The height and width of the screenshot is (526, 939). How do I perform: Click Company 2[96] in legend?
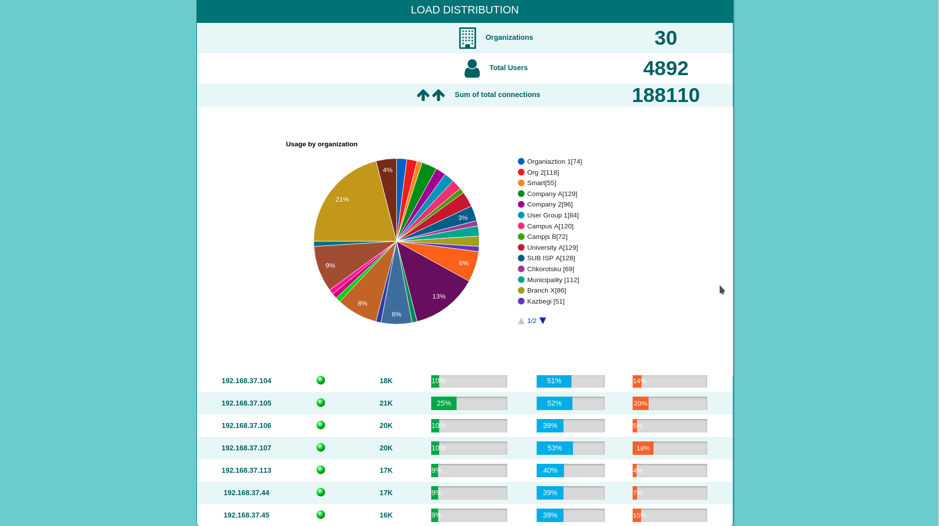545,205
